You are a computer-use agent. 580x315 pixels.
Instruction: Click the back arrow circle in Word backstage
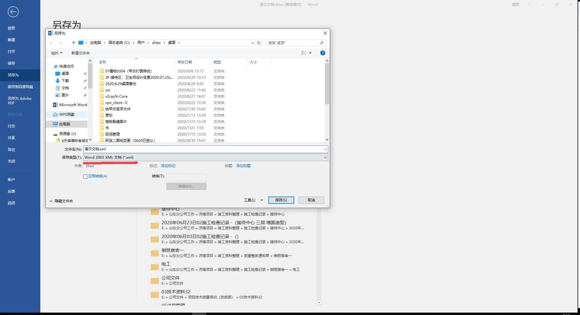(x=14, y=12)
